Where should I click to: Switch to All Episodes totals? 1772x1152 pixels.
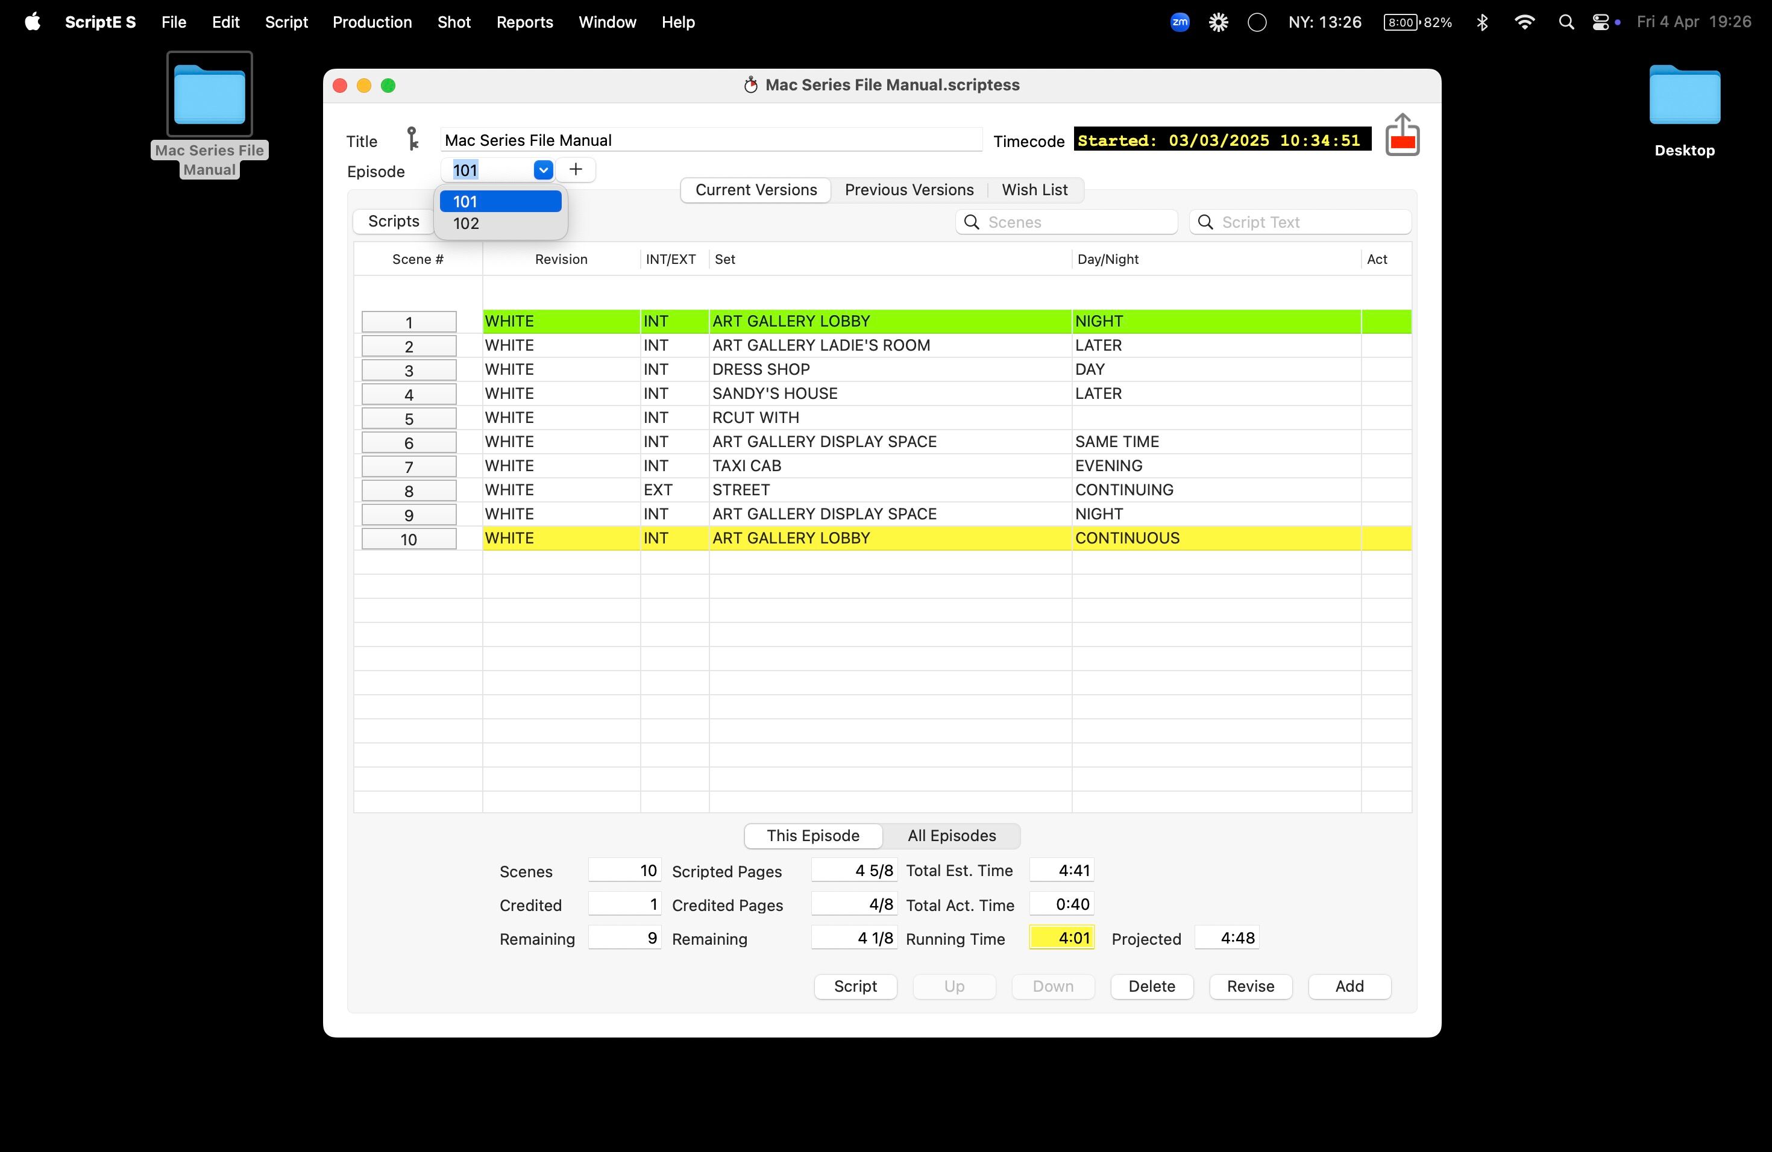click(x=950, y=836)
